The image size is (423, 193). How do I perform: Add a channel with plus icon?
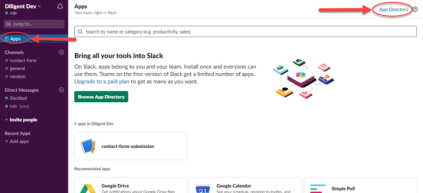click(x=61, y=52)
